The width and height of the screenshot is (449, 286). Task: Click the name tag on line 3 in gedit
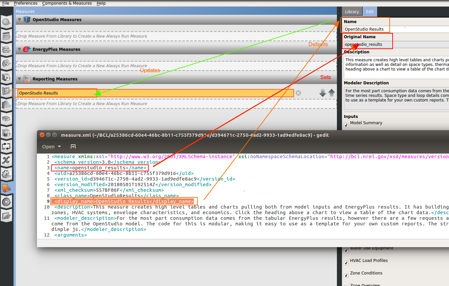click(x=101, y=168)
